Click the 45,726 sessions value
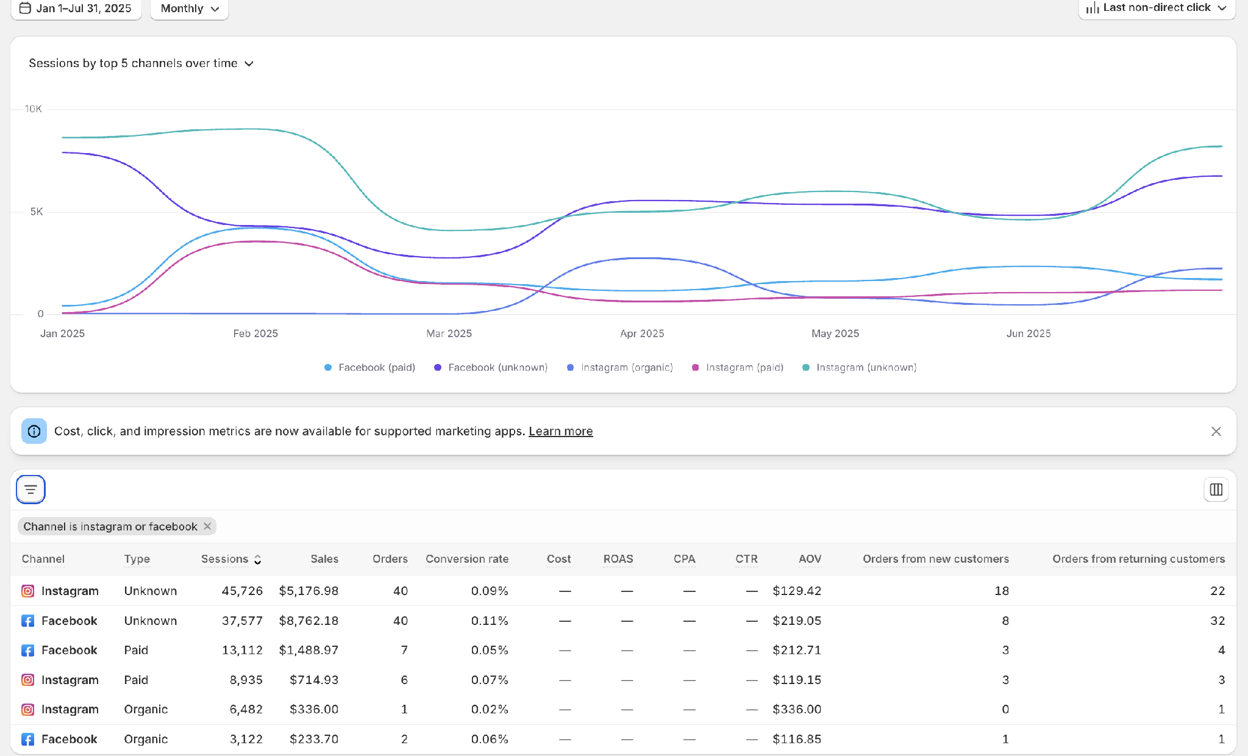This screenshot has height=756, width=1248. click(242, 591)
